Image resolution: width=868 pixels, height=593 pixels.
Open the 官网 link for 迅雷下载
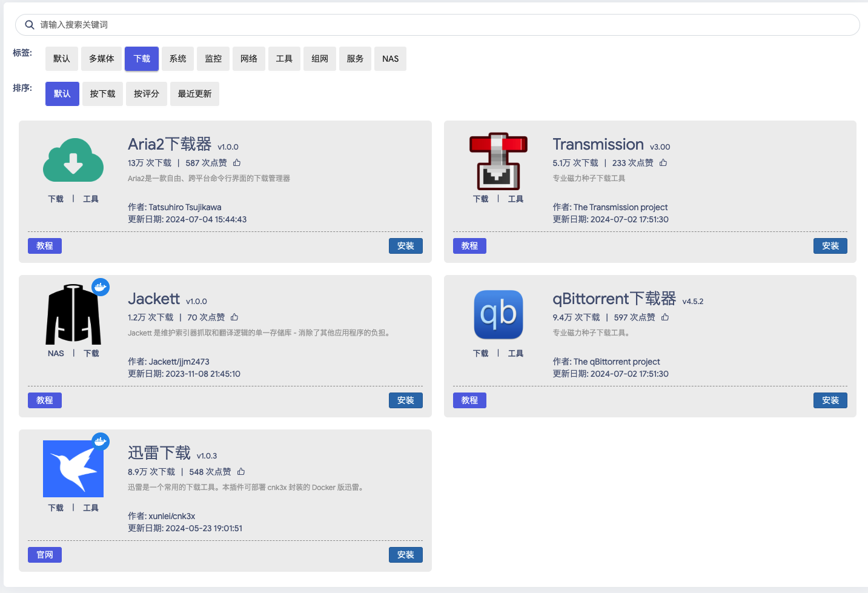(x=44, y=554)
